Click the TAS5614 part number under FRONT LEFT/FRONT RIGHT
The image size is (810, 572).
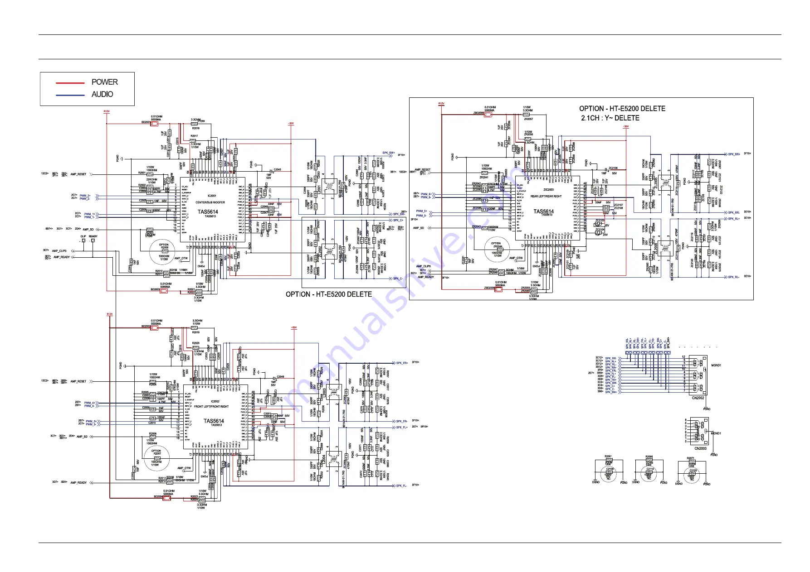coord(214,421)
